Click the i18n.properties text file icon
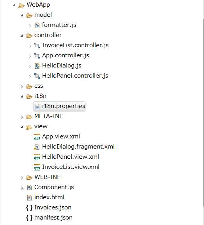This screenshot has height=225, width=204. [x=37, y=106]
